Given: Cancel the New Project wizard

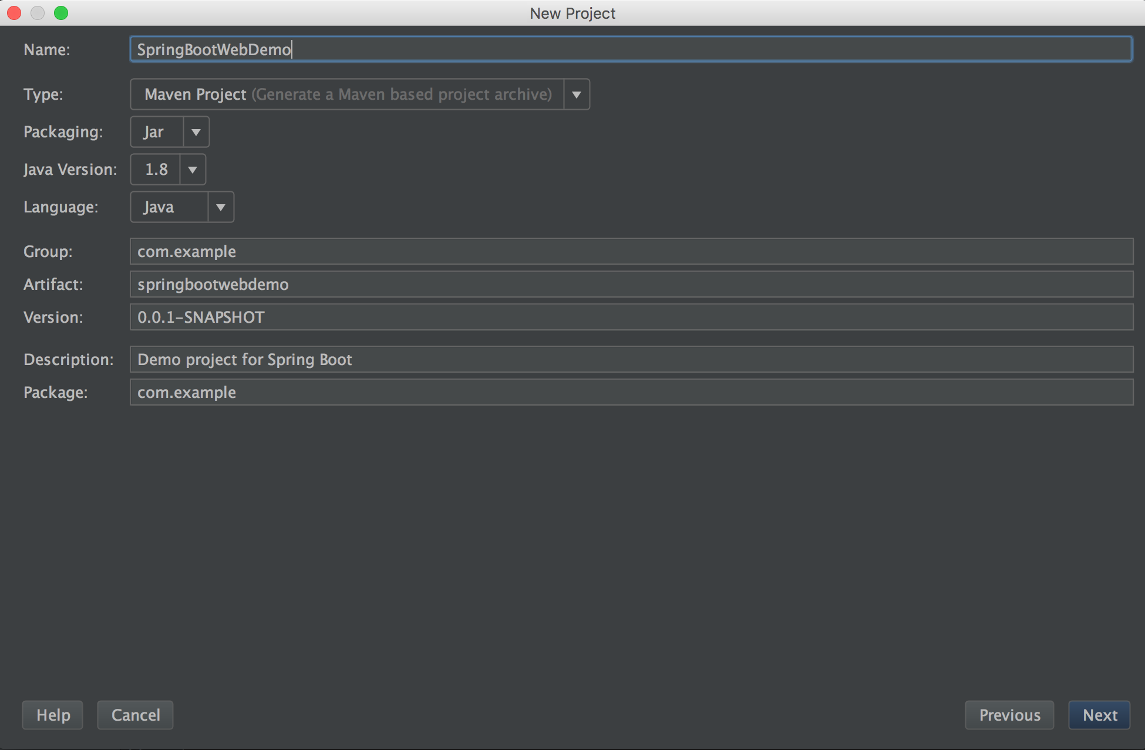Looking at the screenshot, I should (135, 715).
